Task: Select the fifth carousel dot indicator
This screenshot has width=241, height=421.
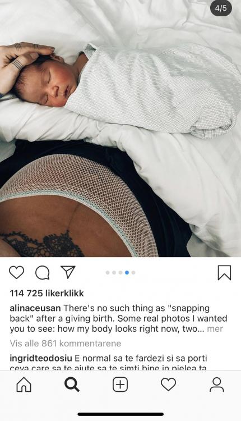Action: [133, 272]
